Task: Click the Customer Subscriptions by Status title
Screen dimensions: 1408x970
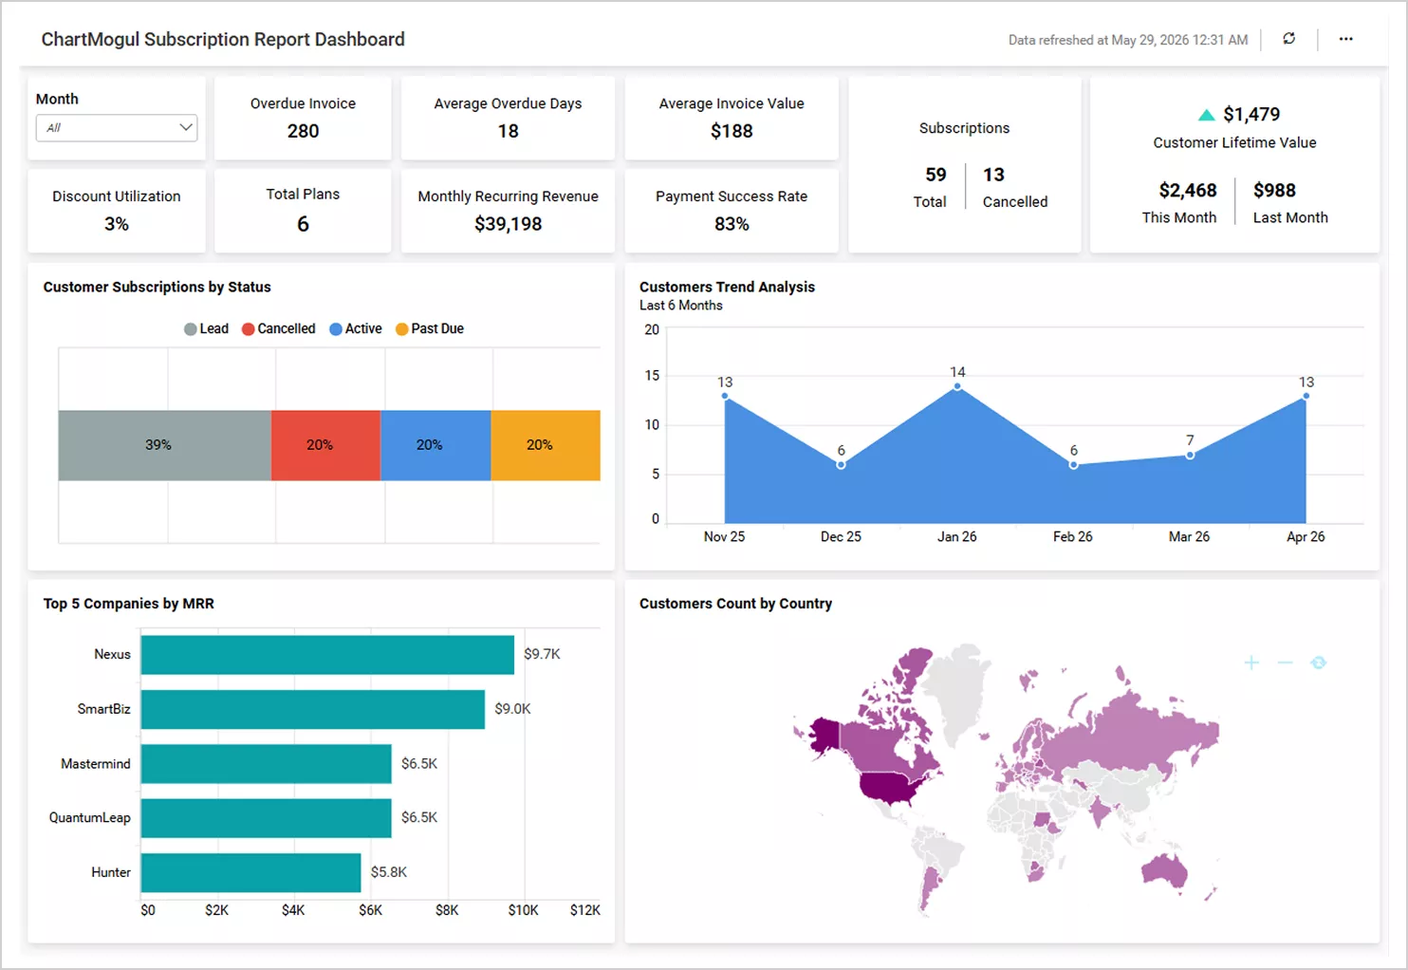Action: pos(157,287)
